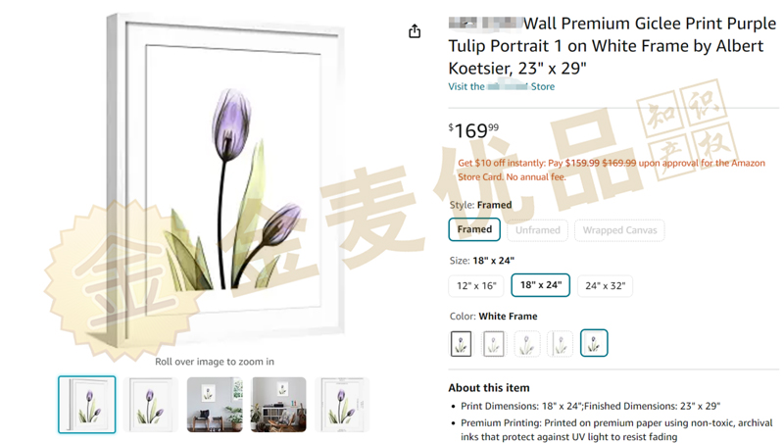Select the 18" x 24" size
Image resolution: width=784 pixels, height=443 pixels.
pos(541,285)
